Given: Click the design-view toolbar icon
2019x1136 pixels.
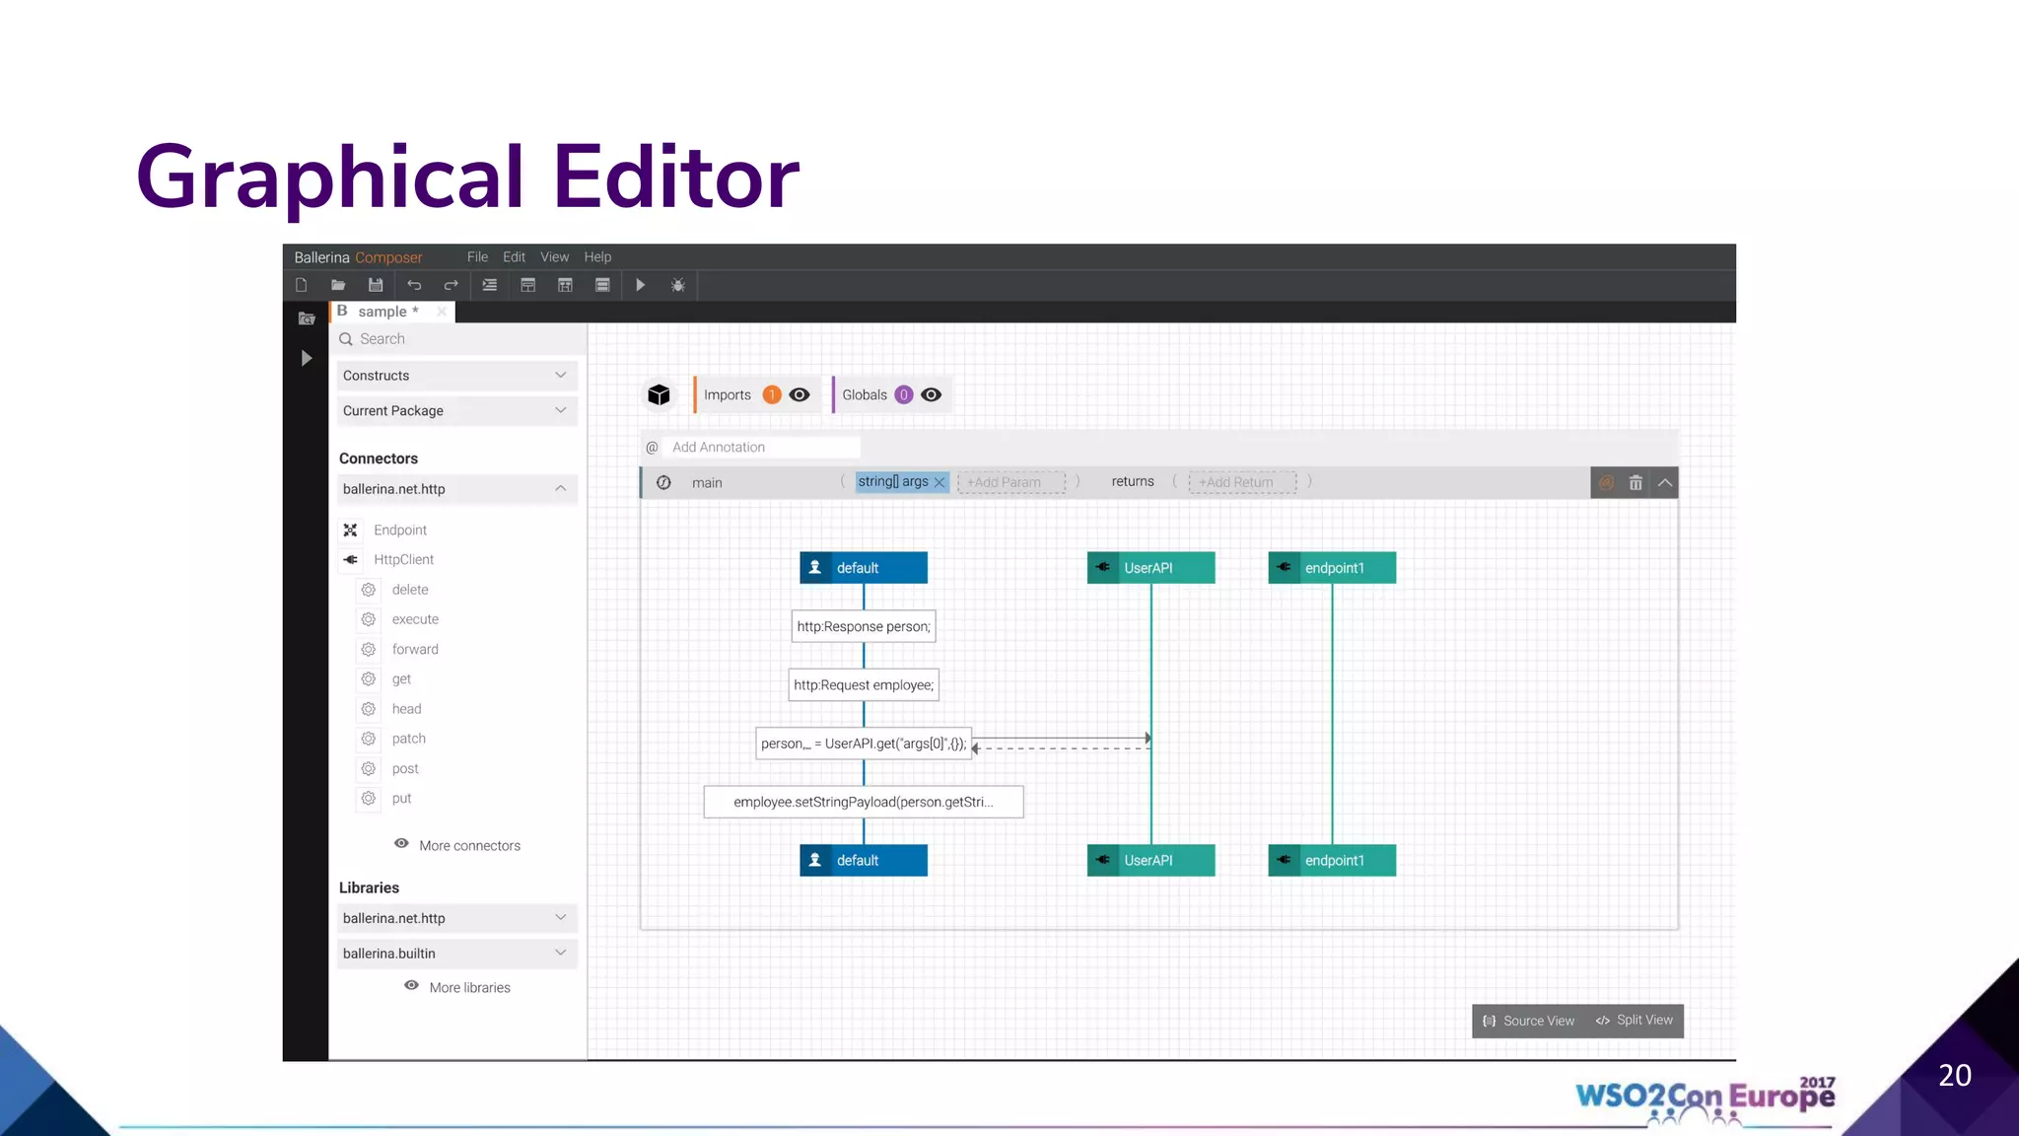Looking at the screenshot, I should 527,285.
